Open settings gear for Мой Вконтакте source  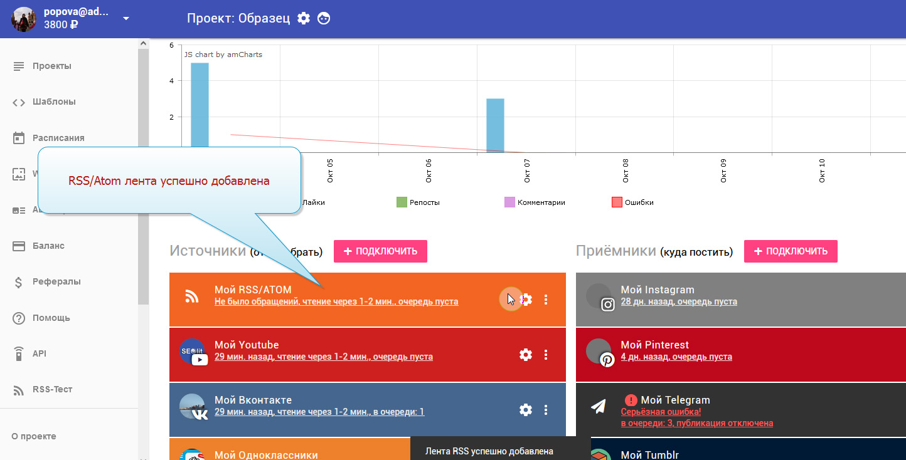526,410
